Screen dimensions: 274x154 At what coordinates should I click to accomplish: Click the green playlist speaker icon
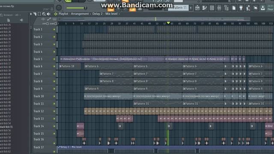[56, 14]
